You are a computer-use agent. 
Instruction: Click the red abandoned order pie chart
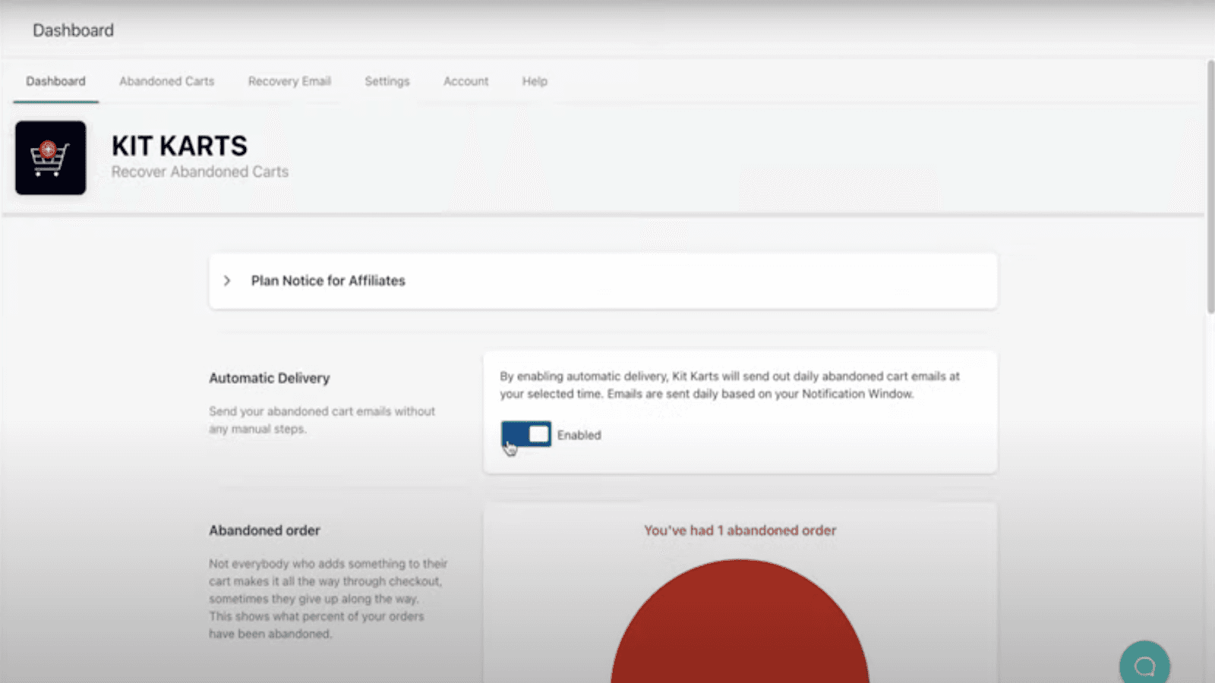pos(740,630)
